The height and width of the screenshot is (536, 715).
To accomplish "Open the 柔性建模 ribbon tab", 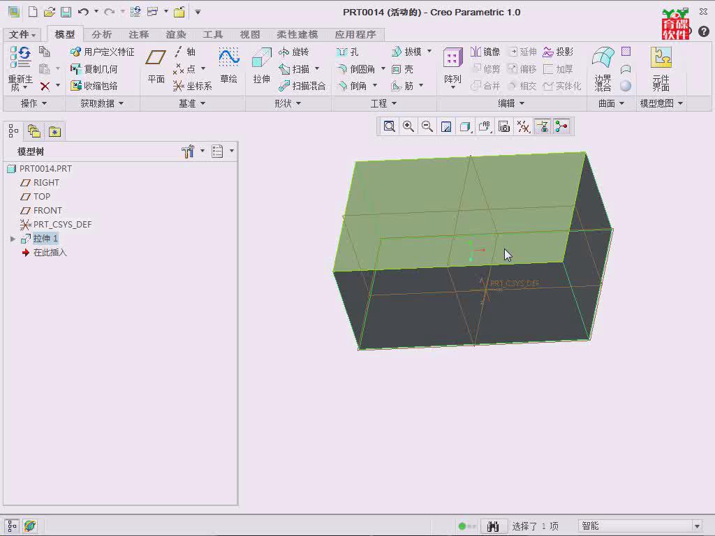I will tap(297, 35).
